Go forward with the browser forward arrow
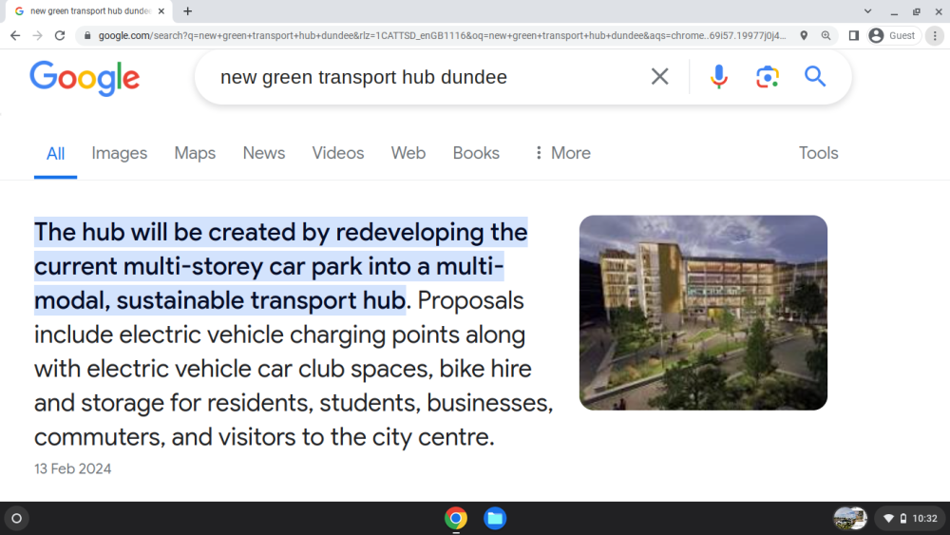Viewport: 950px width, 535px height. point(38,36)
